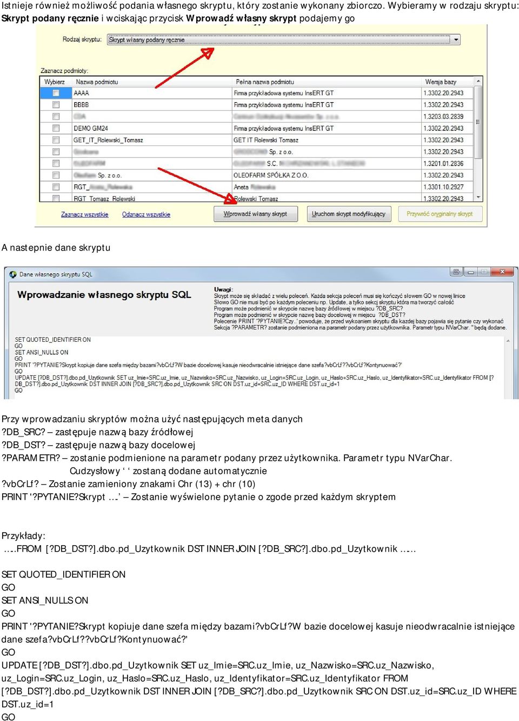Select the DEMO GM24 name cell
The height and width of the screenshot is (721, 519).
152,128
